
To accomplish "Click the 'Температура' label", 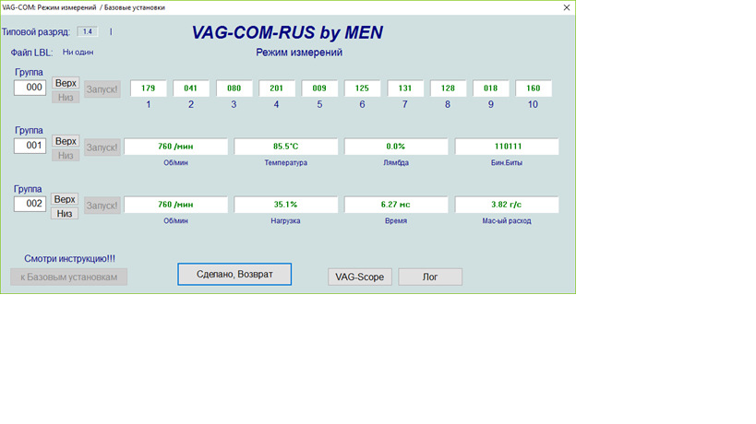I will pos(286,162).
